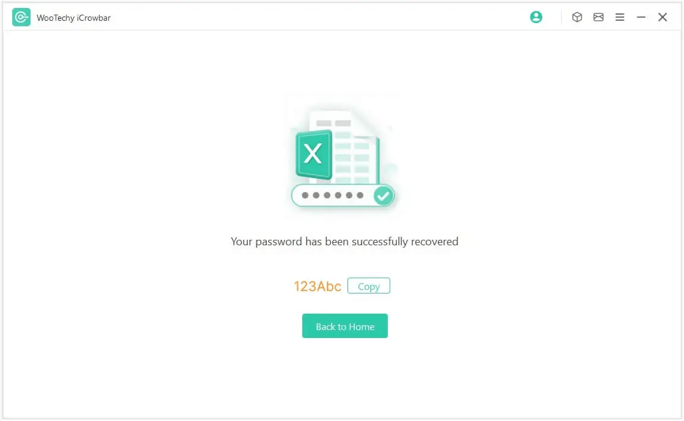Image resolution: width=684 pixels, height=421 pixels.
Task: Open the user account profile icon
Action: coord(536,17)
